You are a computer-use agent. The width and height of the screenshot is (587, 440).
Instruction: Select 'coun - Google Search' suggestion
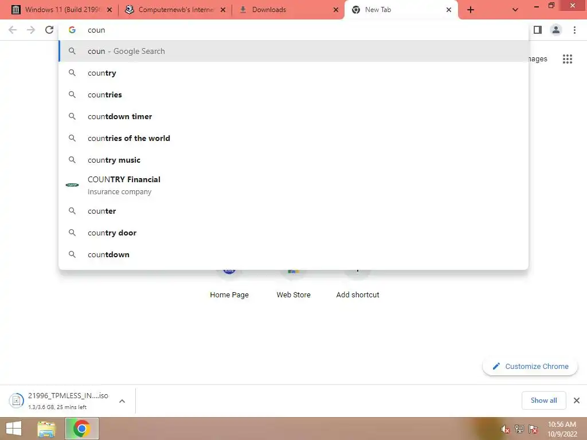tap(293, 51)
